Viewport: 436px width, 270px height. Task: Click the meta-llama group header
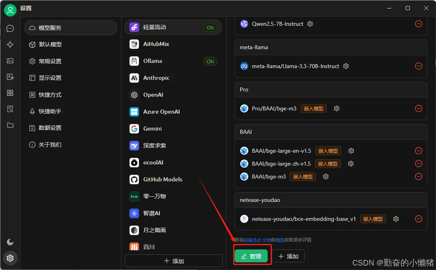[x=331, y=48]
